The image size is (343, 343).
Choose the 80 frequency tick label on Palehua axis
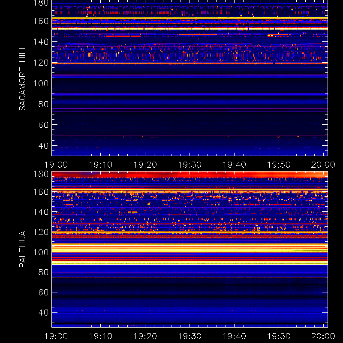pos(43,272)
